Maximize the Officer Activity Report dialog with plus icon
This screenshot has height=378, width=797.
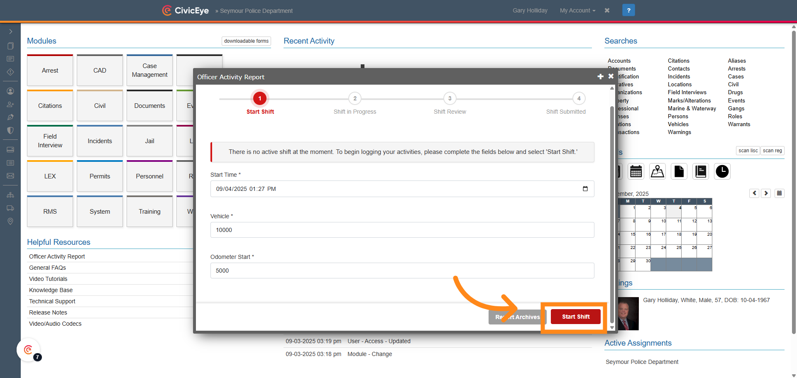pyautogui.click(x=600, y=77)
